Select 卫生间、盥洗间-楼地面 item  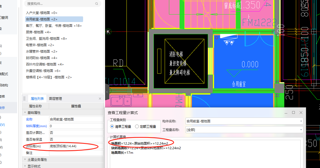tap(46, 38)
